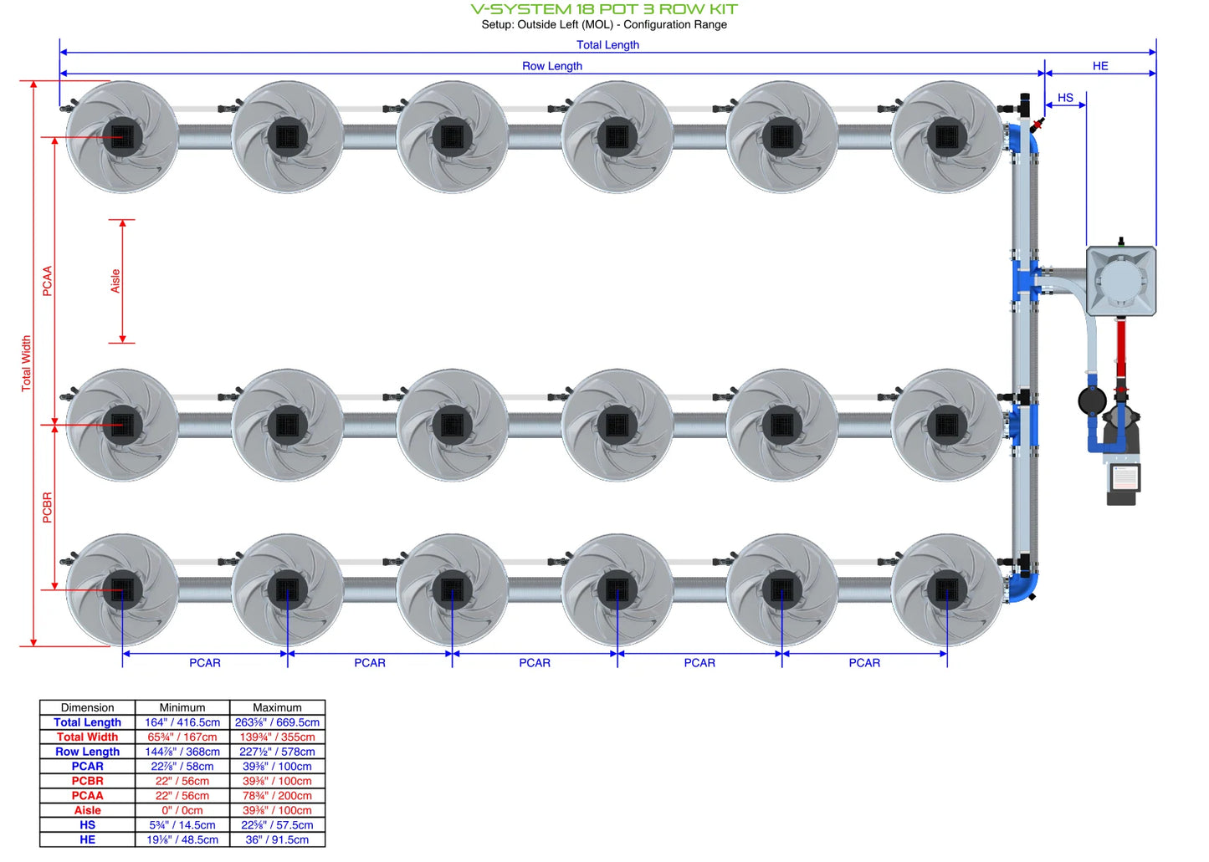Click the 227½" / 578cm cell
This screenshot has height=862, width=1209.
(277, 752)
